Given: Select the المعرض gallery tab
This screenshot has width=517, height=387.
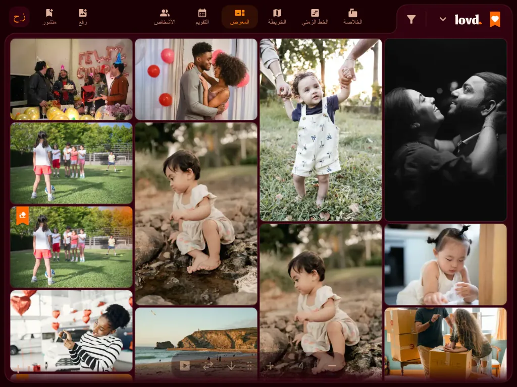Looking at the screenshot, I should pyautogui.click(x=240, y=17).
